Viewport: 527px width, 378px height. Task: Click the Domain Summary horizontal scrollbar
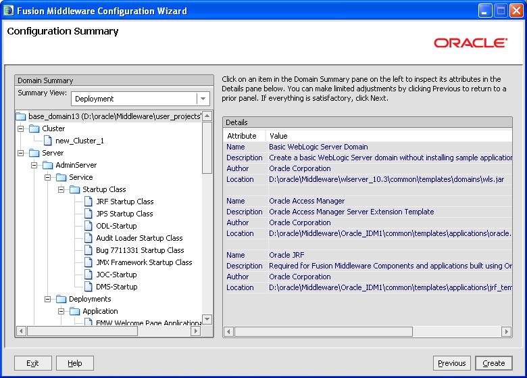(x=81, y=331)
